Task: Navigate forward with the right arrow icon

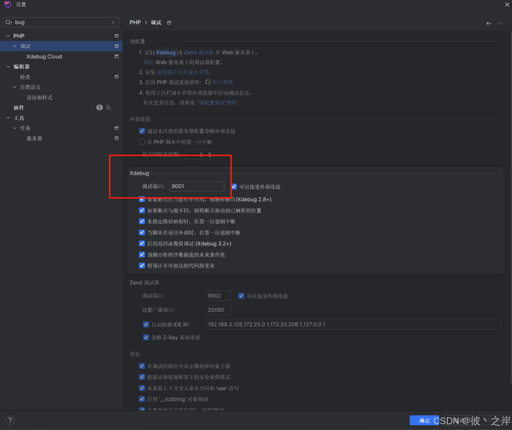Action: (500, 23)
